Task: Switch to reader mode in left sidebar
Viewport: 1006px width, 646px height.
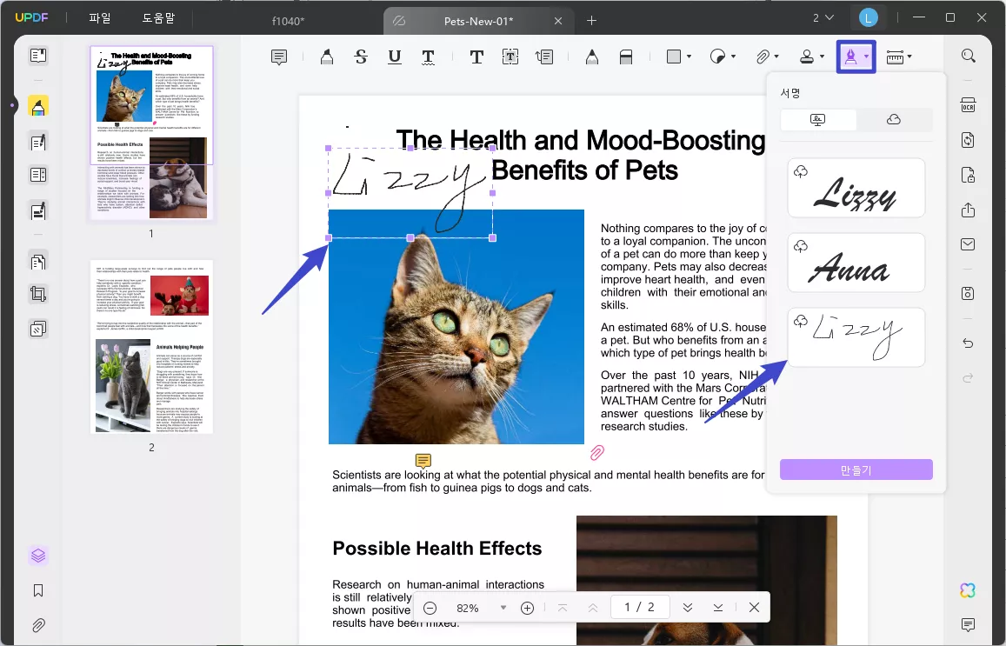Action: point(38,55)
